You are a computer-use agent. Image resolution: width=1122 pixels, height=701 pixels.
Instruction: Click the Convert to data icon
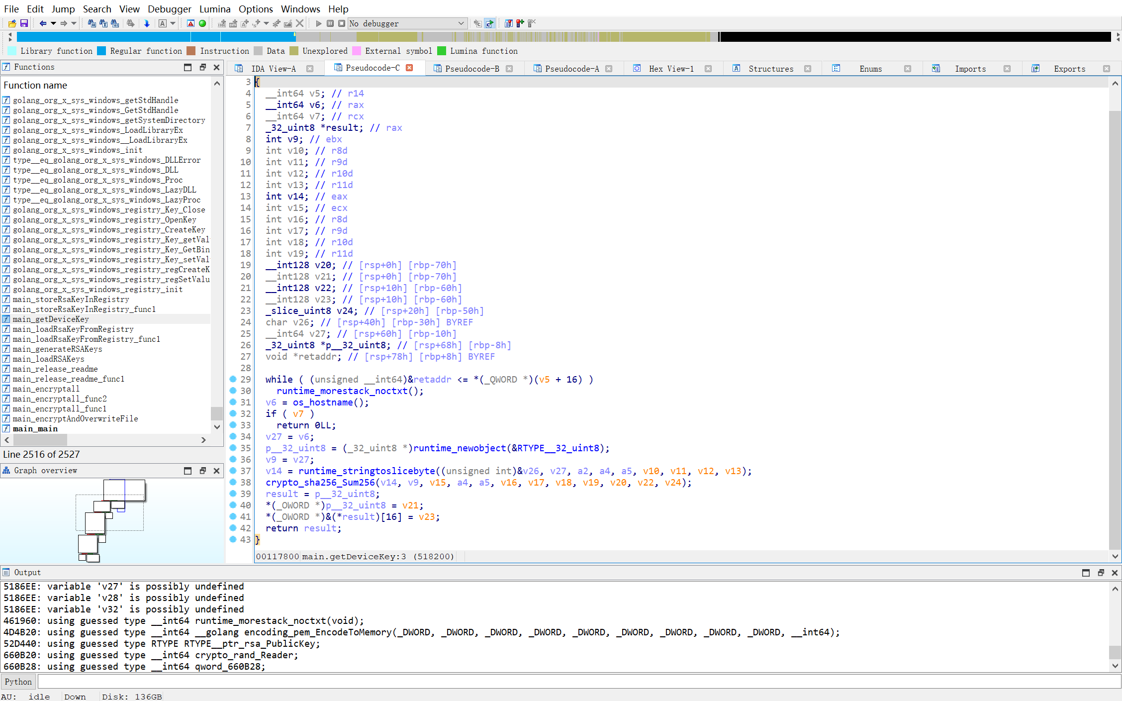point(233,23)
